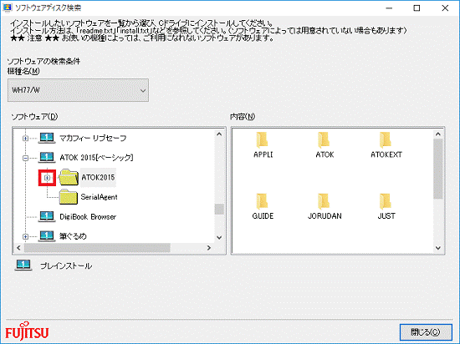Click 内容 pane scroll up arrow
This screenshot has width=460, height=344.
coord(438,134)
